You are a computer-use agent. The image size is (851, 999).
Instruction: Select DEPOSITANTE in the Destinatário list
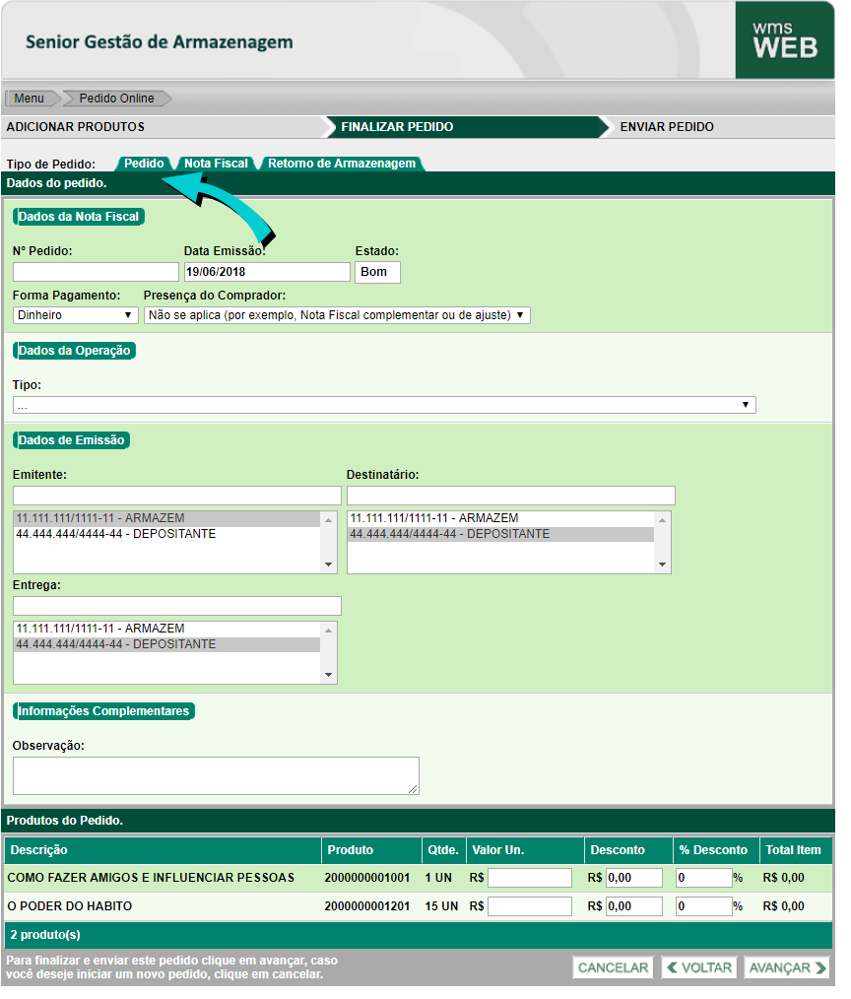coord(501,534)
